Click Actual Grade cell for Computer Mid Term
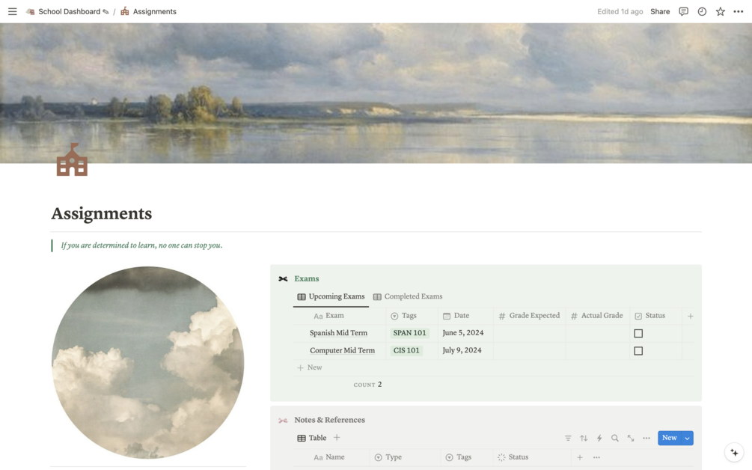This screenshot has width=752, height=470. point(597,350)
